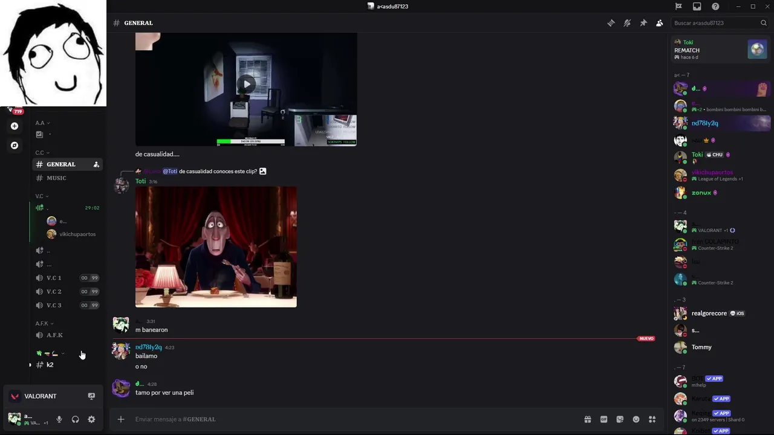The image size is (774, 435).
Task: Open Discover servers compass icon
Action: pyautogui.click(x=15, y=146)
